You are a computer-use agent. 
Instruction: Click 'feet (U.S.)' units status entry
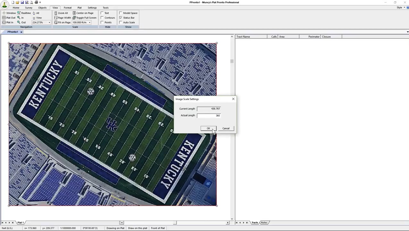7,228
